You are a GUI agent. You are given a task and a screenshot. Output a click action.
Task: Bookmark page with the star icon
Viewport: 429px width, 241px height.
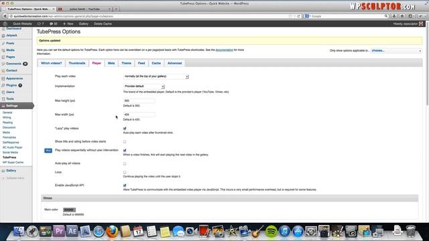click(290, 16)
